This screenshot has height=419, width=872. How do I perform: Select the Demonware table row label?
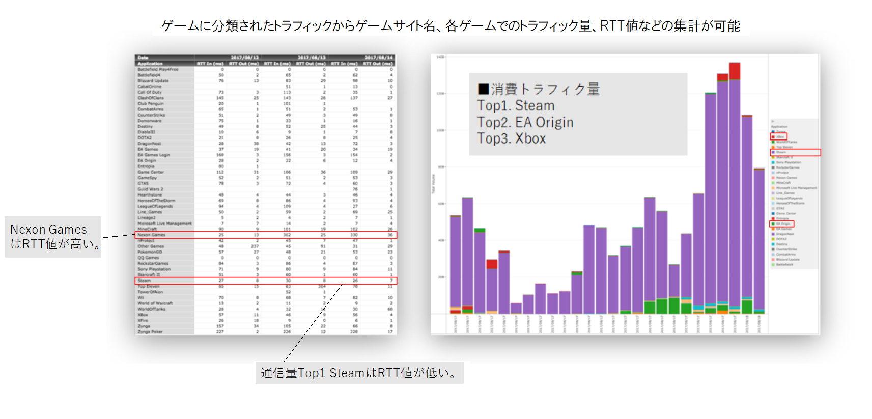coord(149,121)
